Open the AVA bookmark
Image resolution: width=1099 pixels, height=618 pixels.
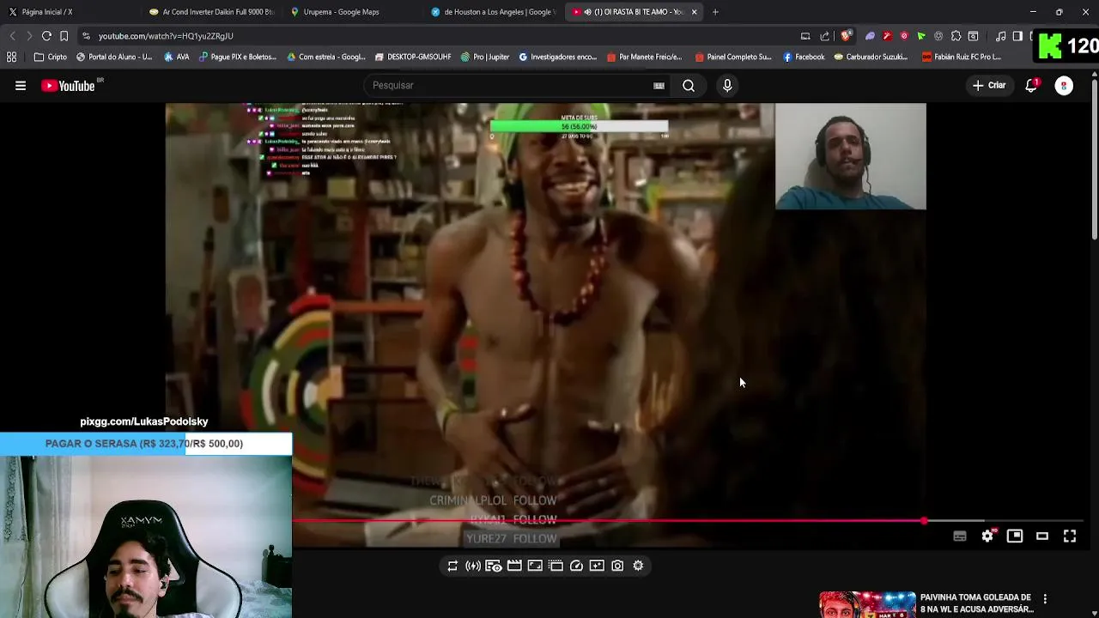176,58
